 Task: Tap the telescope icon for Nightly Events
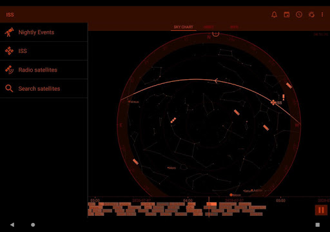[x=9, y=32]
